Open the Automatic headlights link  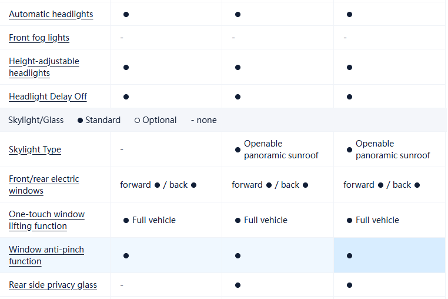tap(51, 14)
